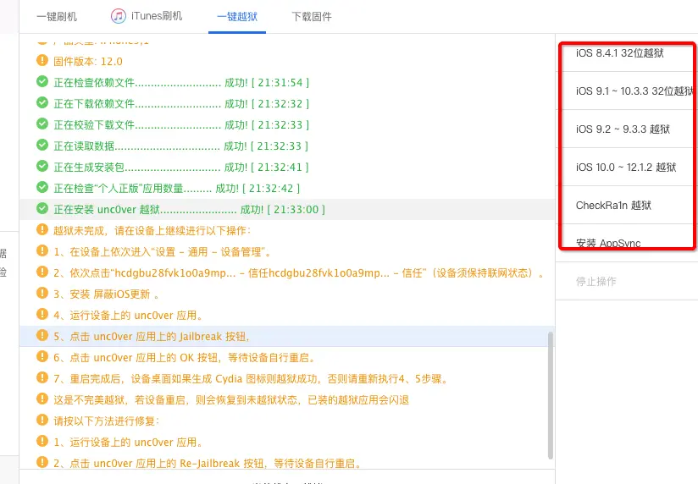The height and width of the screenshot is (484, 698).
Task: Click green check icon beside 正在安装 unc0ver 越狱
Action: pos(42,208)
